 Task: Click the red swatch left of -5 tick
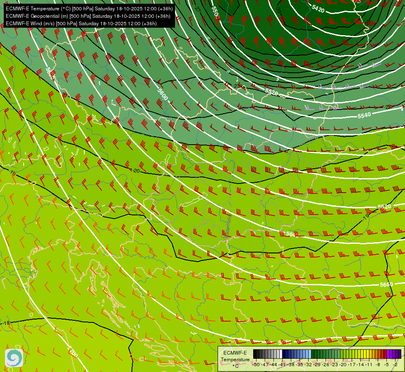pos(385,354)
